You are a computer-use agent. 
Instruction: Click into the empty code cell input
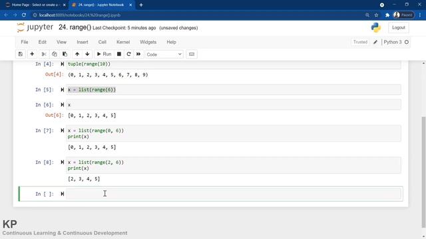coord(234,194)
